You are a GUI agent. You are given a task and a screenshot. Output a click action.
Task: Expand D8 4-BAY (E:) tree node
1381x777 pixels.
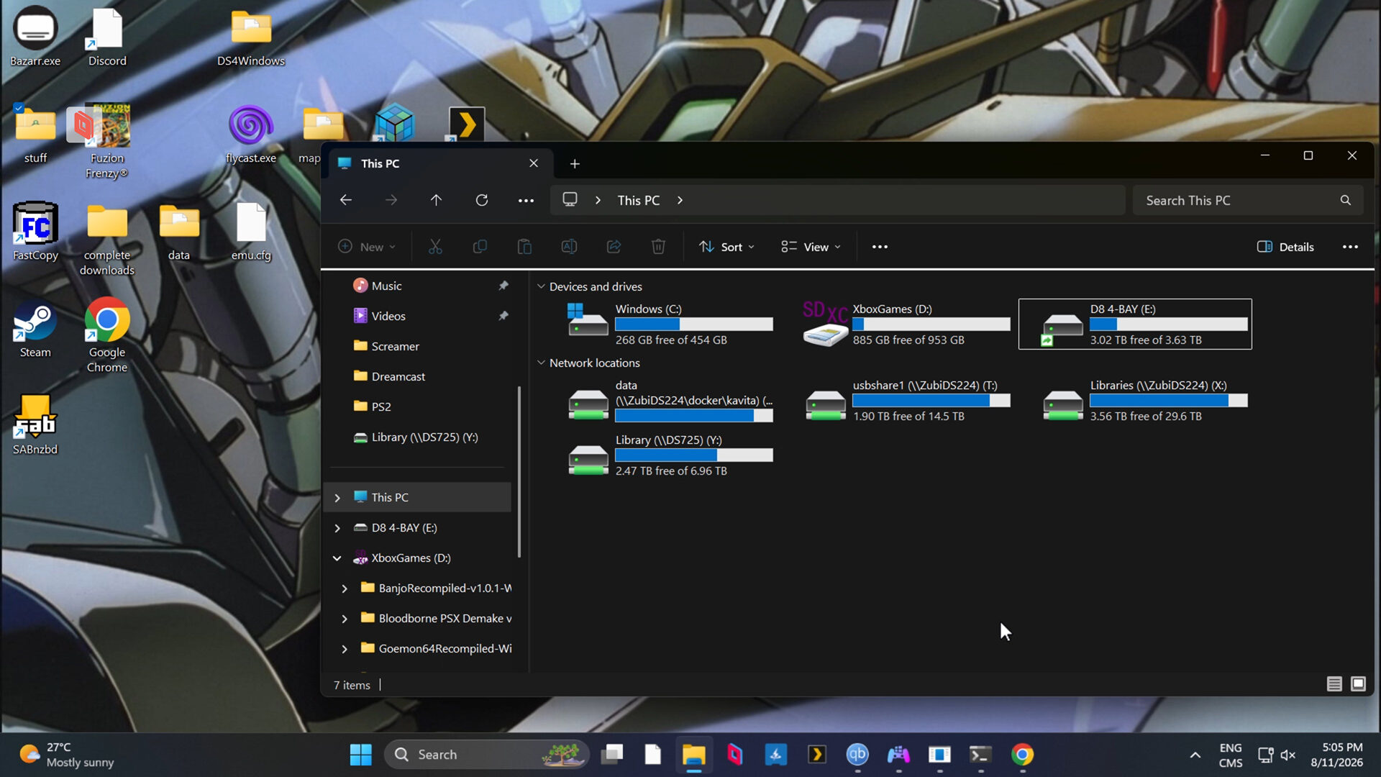coord(337,528)
